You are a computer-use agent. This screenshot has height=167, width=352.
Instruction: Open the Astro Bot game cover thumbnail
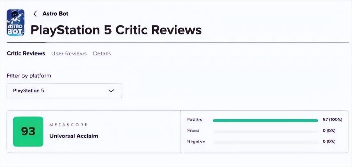tap(15, 23)
